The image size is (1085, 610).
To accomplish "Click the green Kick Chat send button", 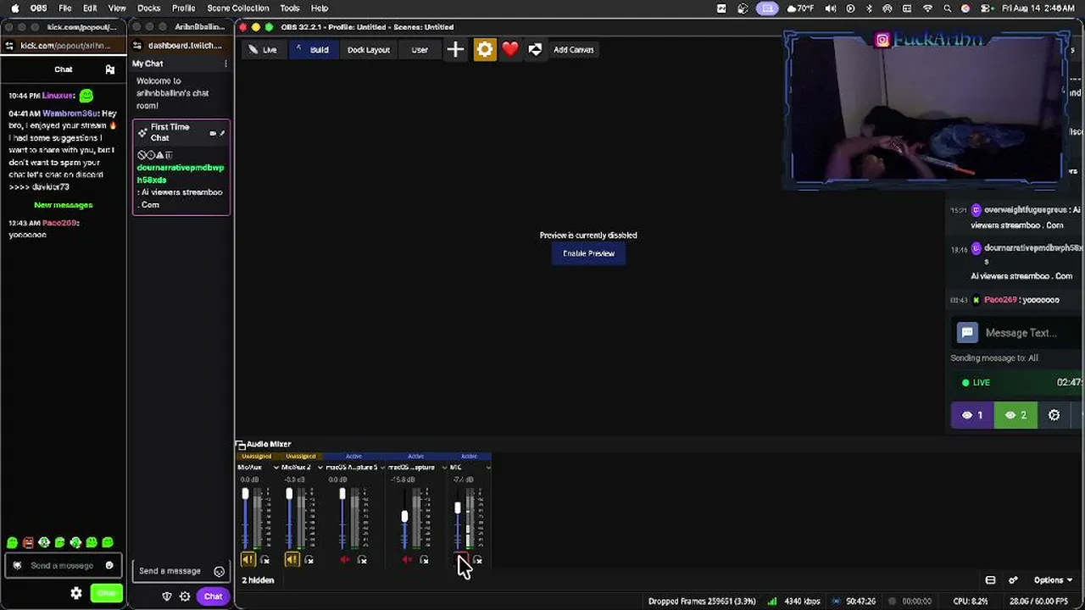I will [x=107, y=594].
